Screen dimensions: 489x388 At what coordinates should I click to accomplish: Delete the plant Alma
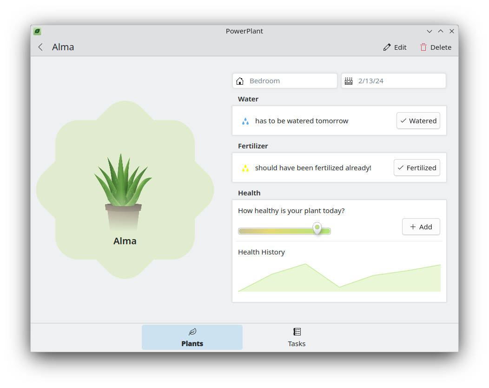coord(436,47)
